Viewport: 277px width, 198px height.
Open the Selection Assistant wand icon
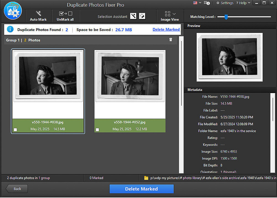[x=133, y=16]
